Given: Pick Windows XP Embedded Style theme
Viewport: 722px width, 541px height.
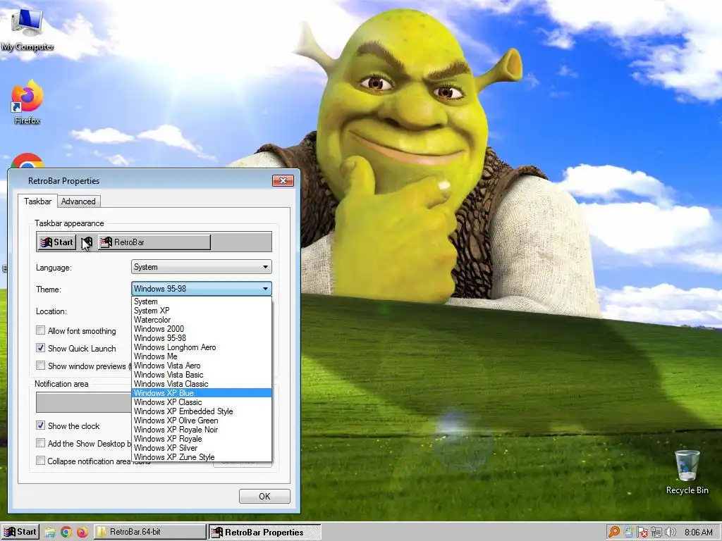Looking at the screenshot, I should (x=202, y=411).
